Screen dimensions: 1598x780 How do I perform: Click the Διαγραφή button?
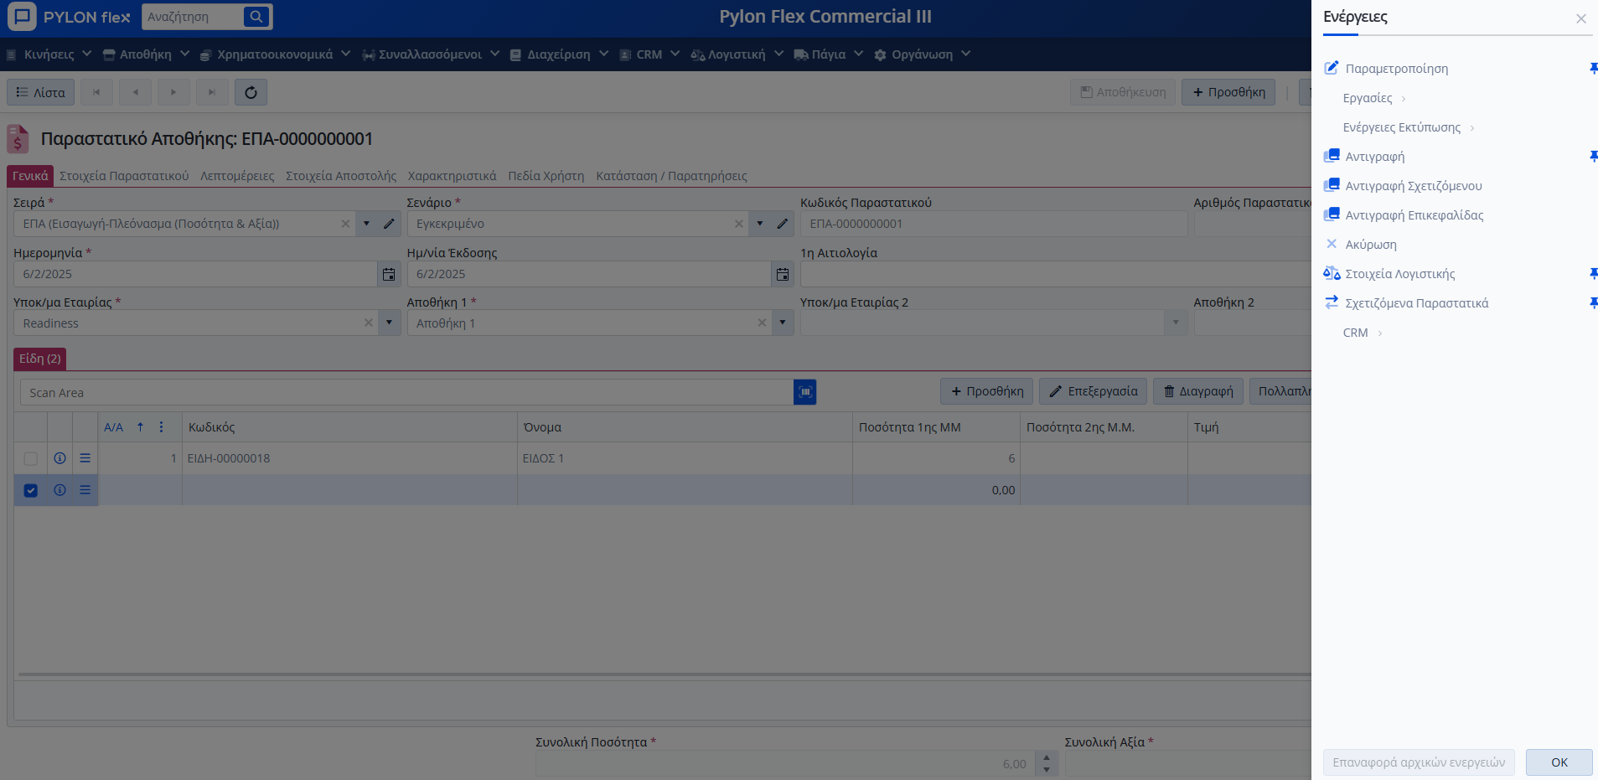tap(1198, 391)
